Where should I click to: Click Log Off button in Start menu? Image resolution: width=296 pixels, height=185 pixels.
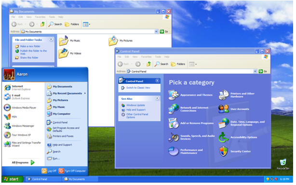[x=49, y=171]
